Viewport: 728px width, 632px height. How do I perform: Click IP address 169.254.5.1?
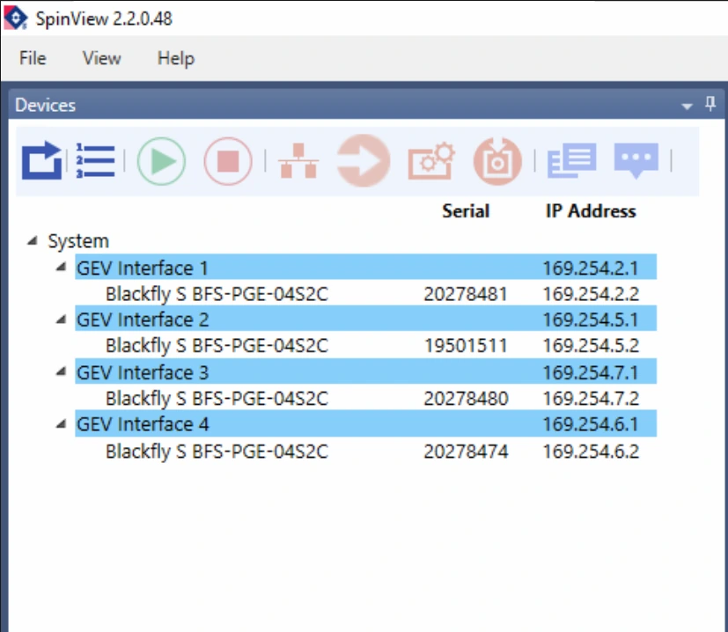591,320
